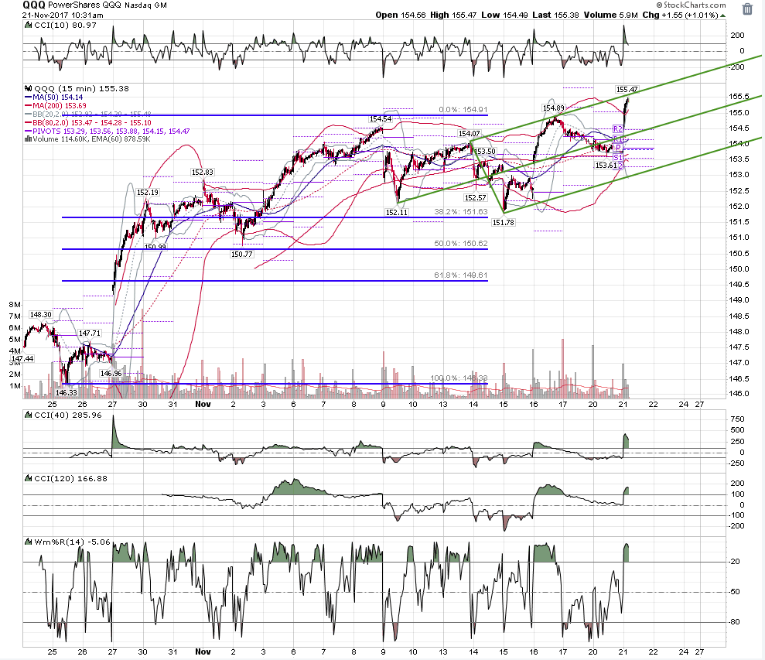Click the MA(50) 154.14 legend entry
Viewport: 765px width, 660px height.
tap(53, 97)
